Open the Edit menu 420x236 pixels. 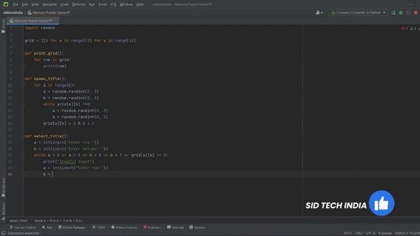point(25,5)
